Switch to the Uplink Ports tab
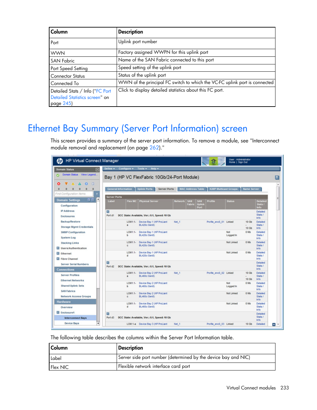Viewport: 317px width, 410px height. [145, 189]
